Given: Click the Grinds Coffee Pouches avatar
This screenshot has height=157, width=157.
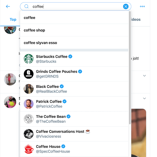Looking at the screenshot, I should pyautogui.click(x=29, y=74).
